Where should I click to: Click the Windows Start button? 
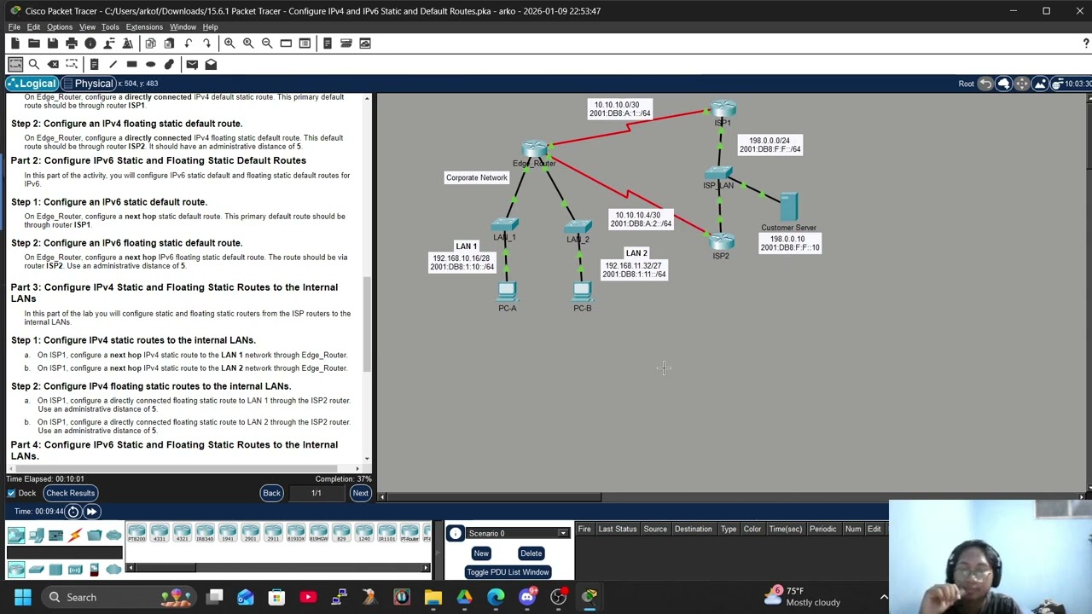pyautogui.click(x=22, y=597)
